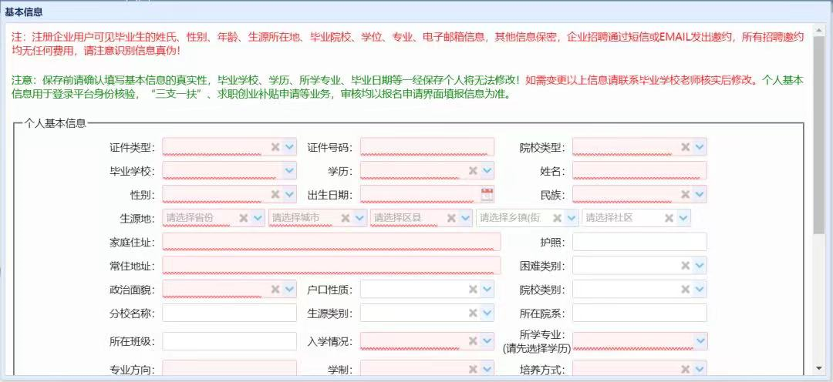Click the 基本信息 panel title
Screen dimensions: 833x382
[x=24, y=12]
